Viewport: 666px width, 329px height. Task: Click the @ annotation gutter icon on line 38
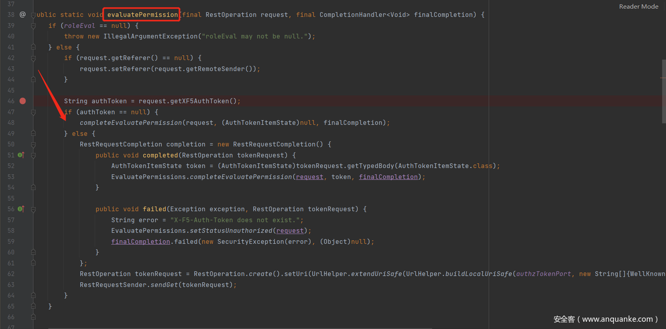pos(22,15)
